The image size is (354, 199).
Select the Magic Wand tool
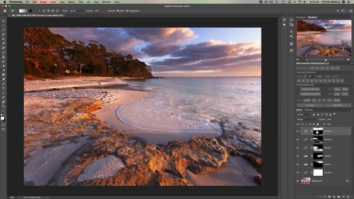pyautogui.click(x=3, y=34)
